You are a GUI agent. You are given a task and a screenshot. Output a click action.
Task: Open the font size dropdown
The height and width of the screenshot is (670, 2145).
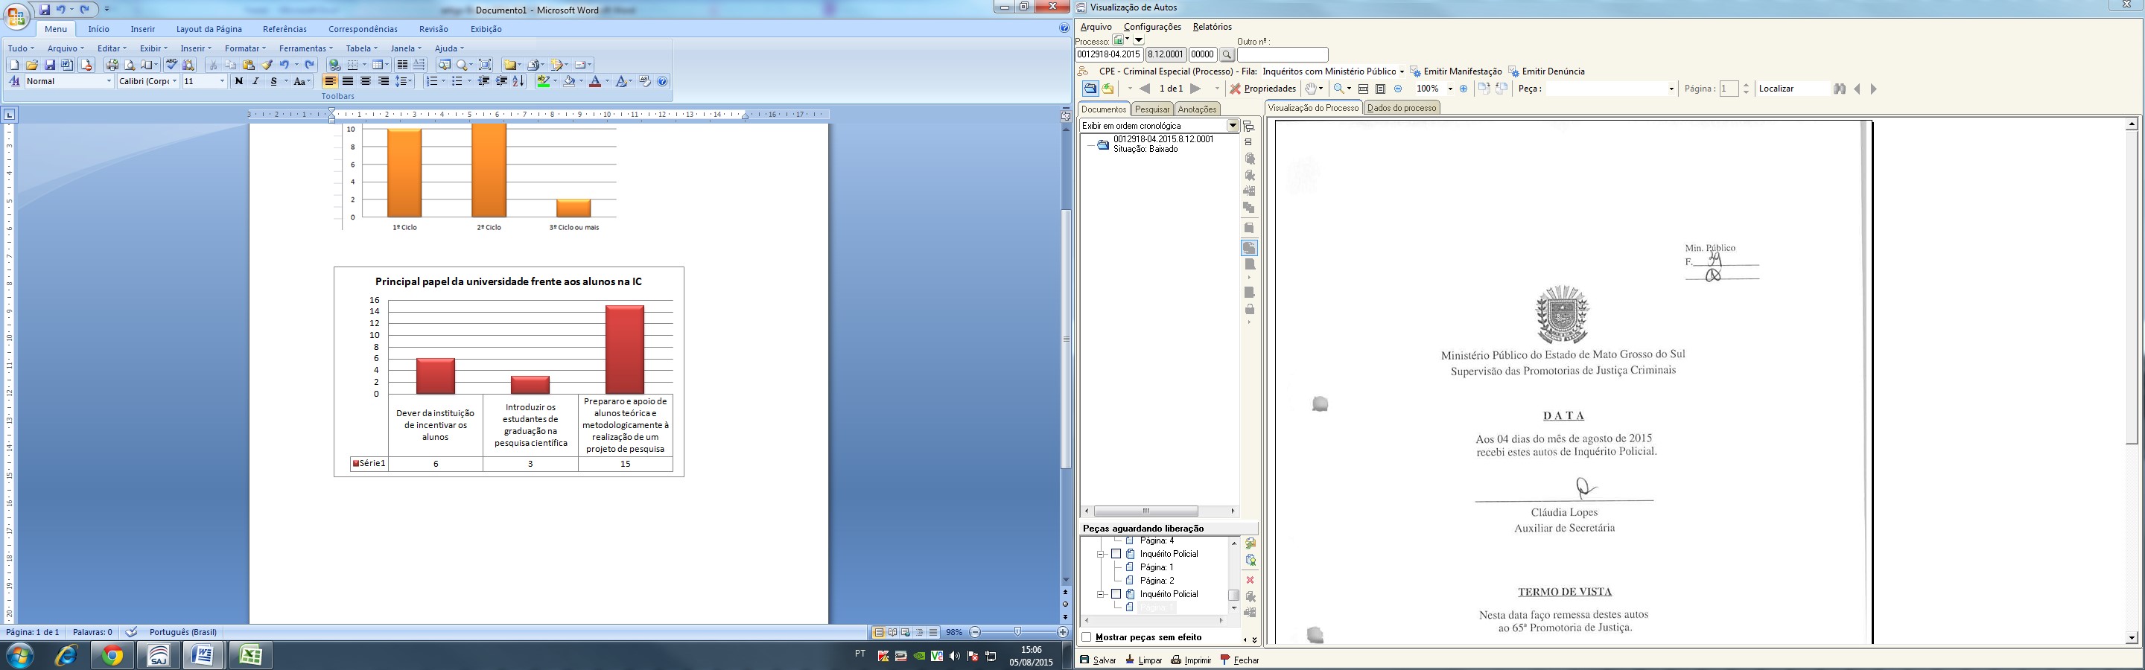[221, 82]
